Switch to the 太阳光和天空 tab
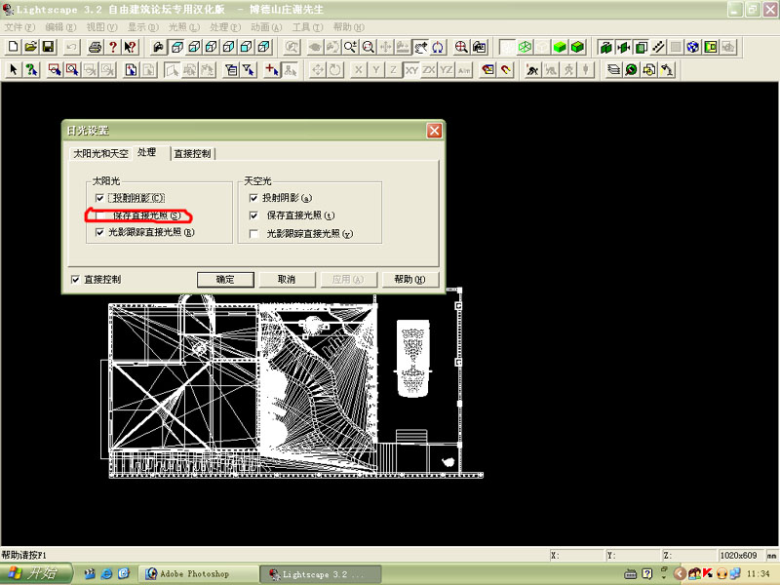Viewport: 780px width, 585px height. 100,154
